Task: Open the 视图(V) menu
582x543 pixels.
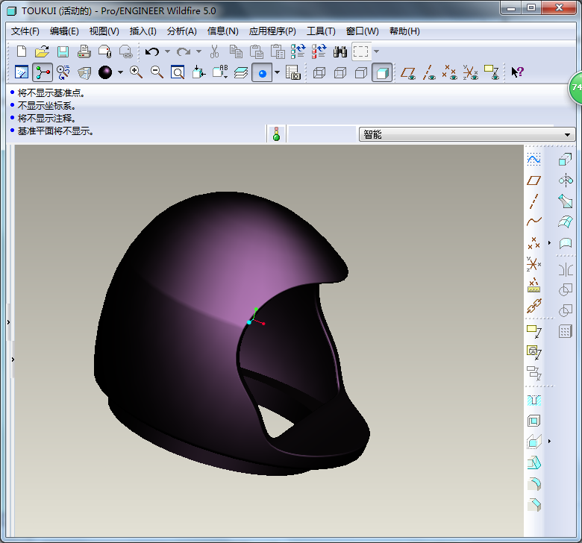Action: [x=104, y=31]
